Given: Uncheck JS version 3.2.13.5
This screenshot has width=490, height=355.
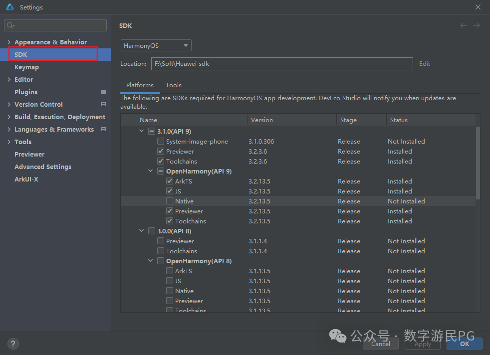Looking at the screenshot, I should [170, 191].
